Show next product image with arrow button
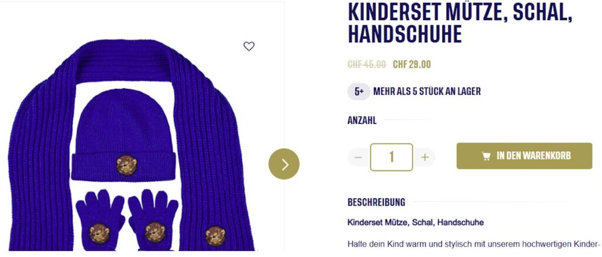The height and width of the screenshot is (257, 602). pos(284,164)
